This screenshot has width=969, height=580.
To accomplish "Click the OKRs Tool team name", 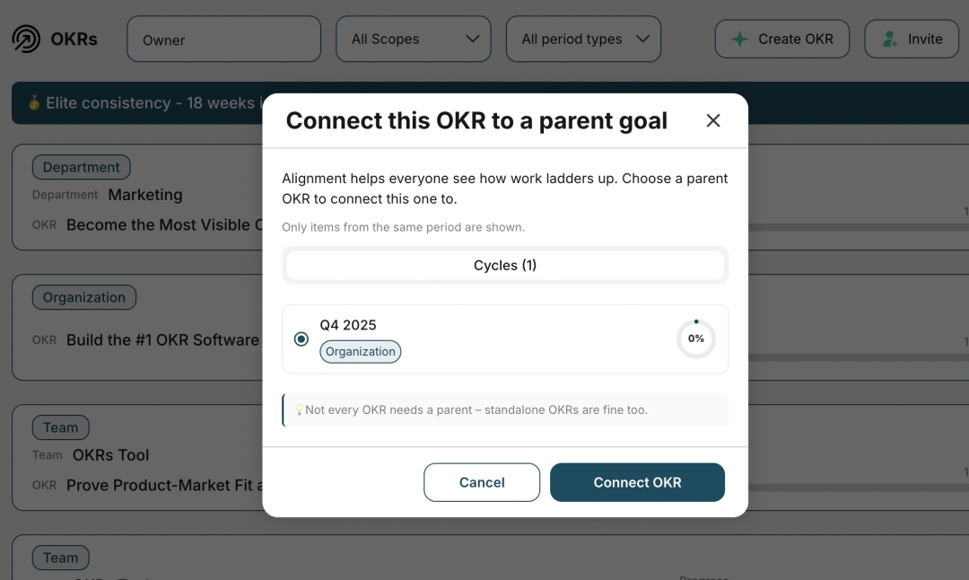I will point(110,455).
